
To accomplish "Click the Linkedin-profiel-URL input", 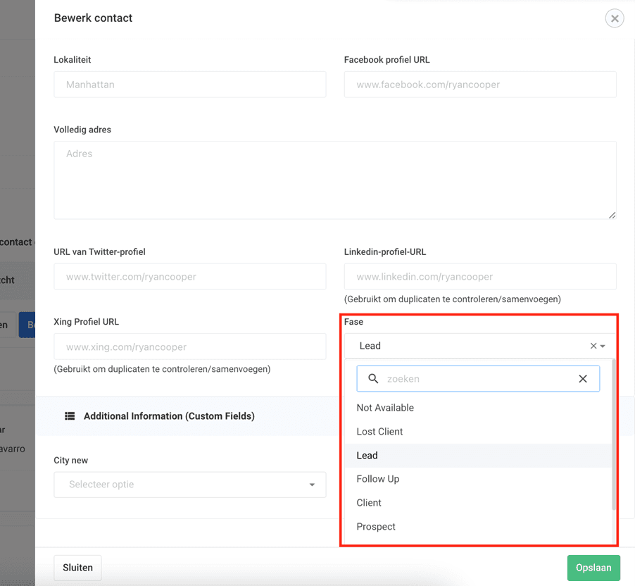I will 479,277.
